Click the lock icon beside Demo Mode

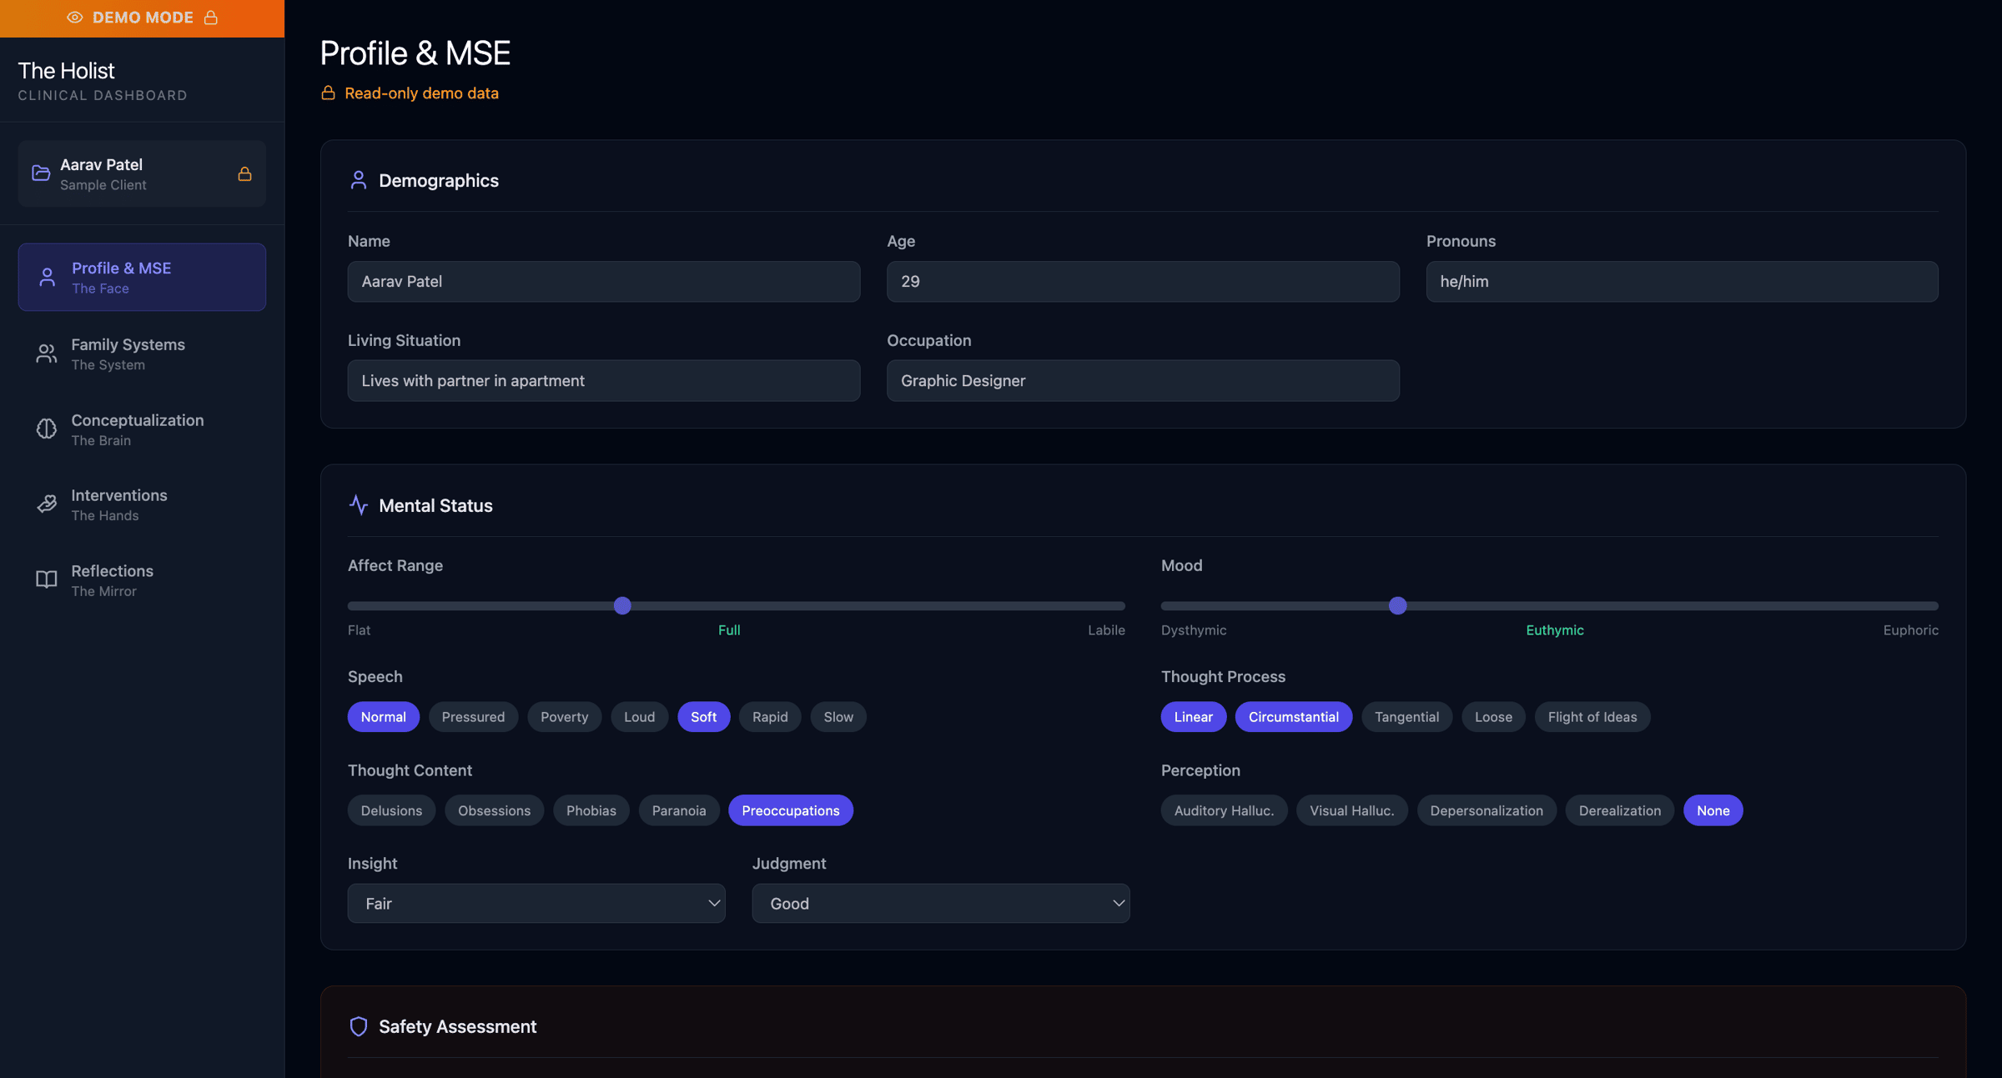tap(211, 18)
